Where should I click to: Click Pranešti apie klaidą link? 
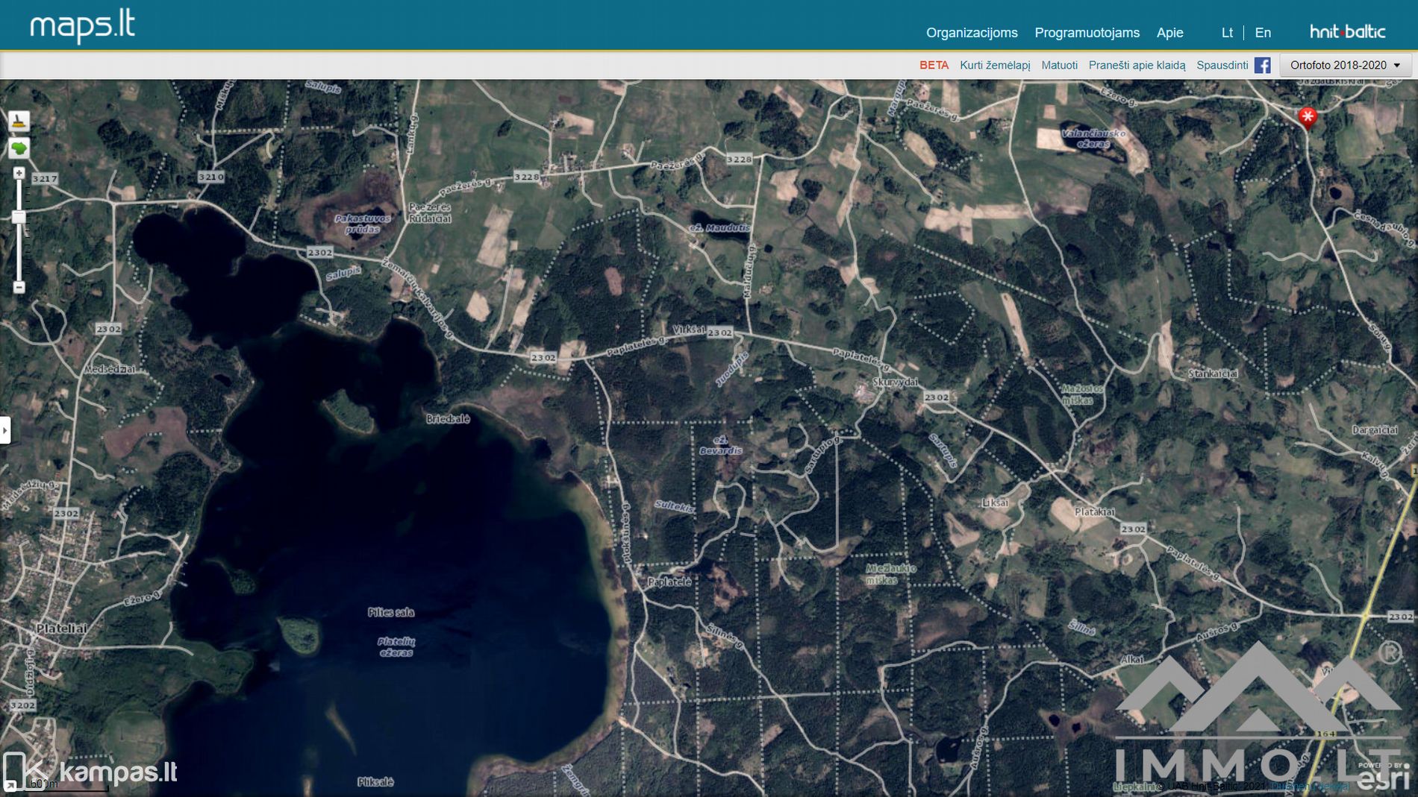point(1137,66)
